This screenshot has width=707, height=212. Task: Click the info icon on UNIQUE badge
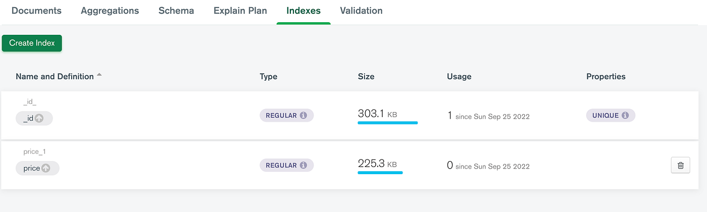click(625, 116)
